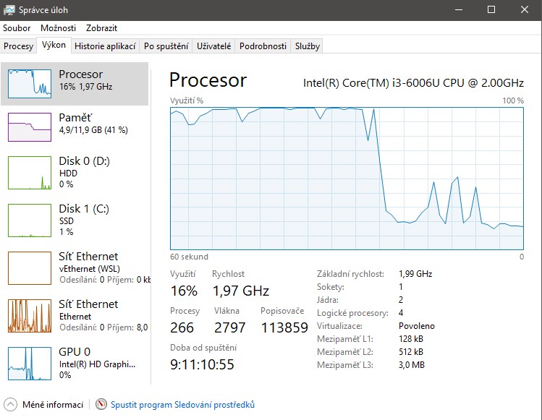Image resolution: width=542 pixels, height=420 pixels.
Task: Open Spustit program Sledování prostředků link
Action: (182, 405)
